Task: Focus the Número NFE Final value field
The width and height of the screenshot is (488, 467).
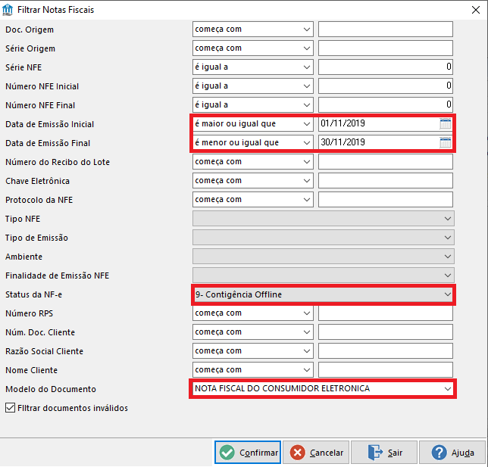Action: click(385, 105)
